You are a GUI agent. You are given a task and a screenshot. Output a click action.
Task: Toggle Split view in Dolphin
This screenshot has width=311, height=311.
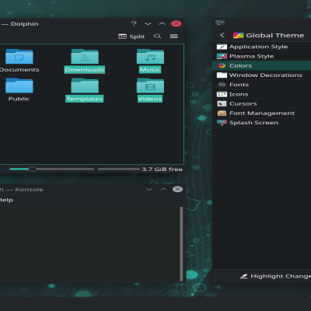pos(131,37)
